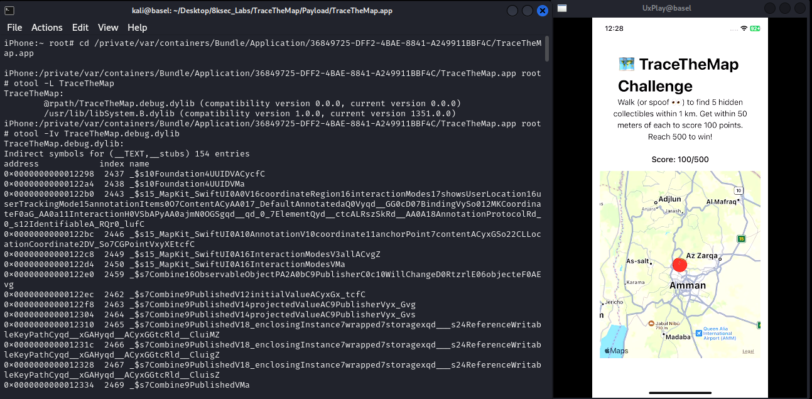812x399 pixels.
Task: Tap the Apple Maps logo
Action: pyautogui.click(x=615, y=351)
